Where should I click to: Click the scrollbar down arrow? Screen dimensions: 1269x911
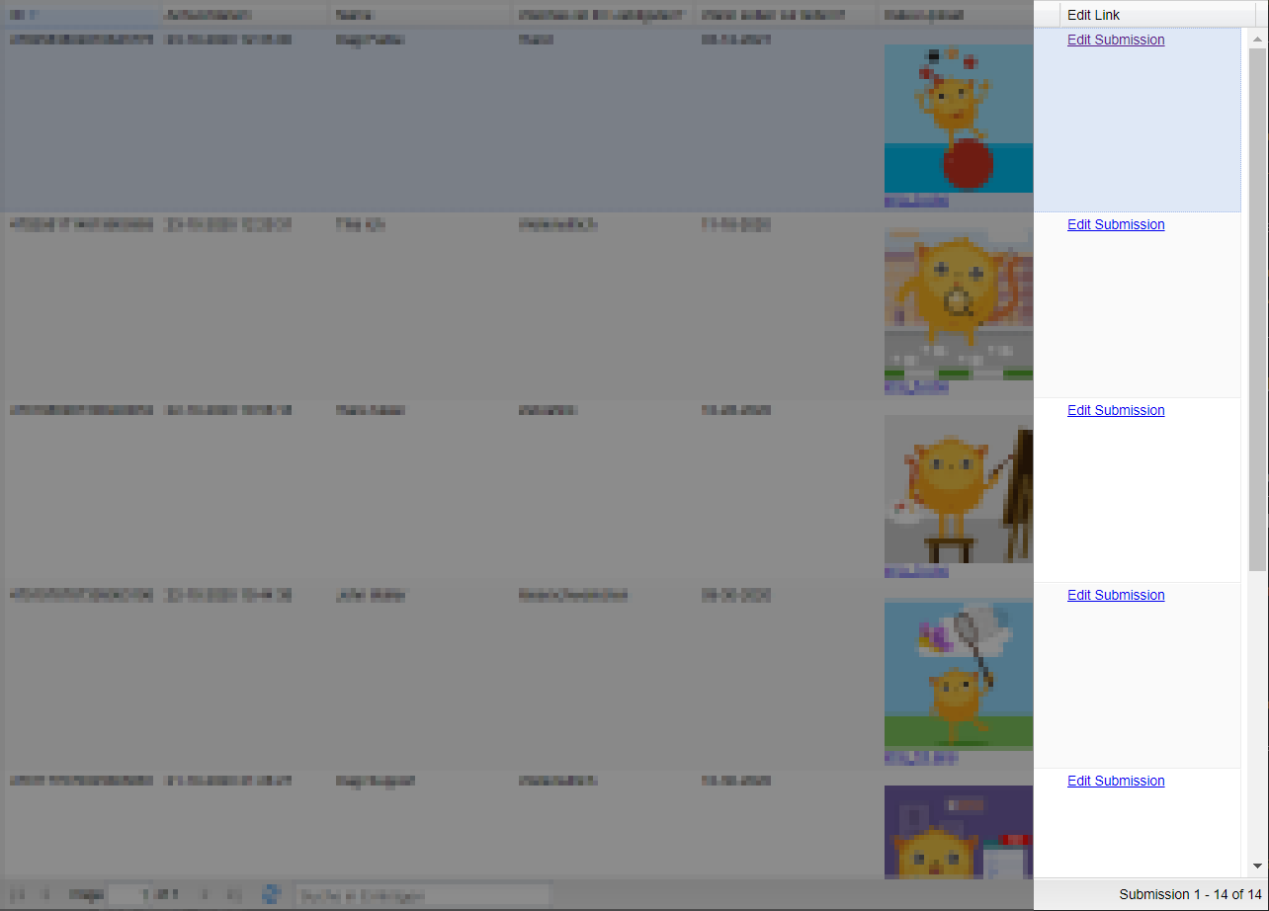[x=1257, y=867]
